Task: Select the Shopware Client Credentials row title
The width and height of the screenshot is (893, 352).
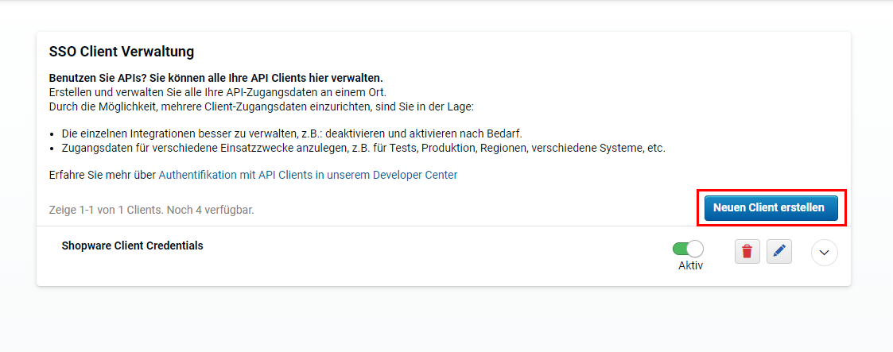Action: tap(132, 246)
